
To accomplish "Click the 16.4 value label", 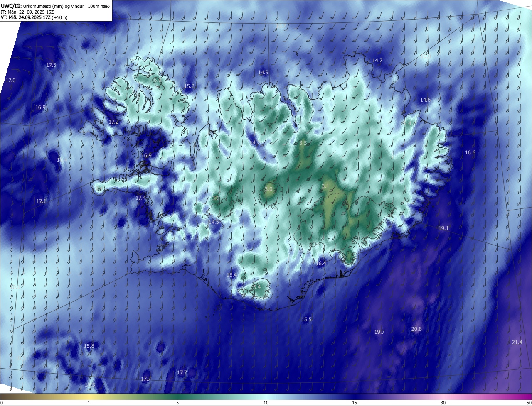I will tap(321, 263).
